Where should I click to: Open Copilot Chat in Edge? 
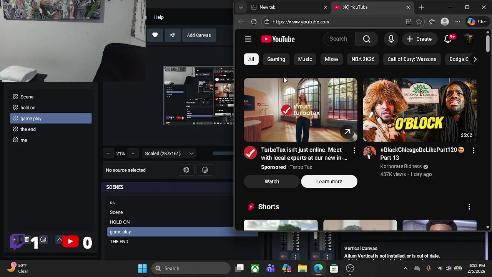click(x=477, y=22)
